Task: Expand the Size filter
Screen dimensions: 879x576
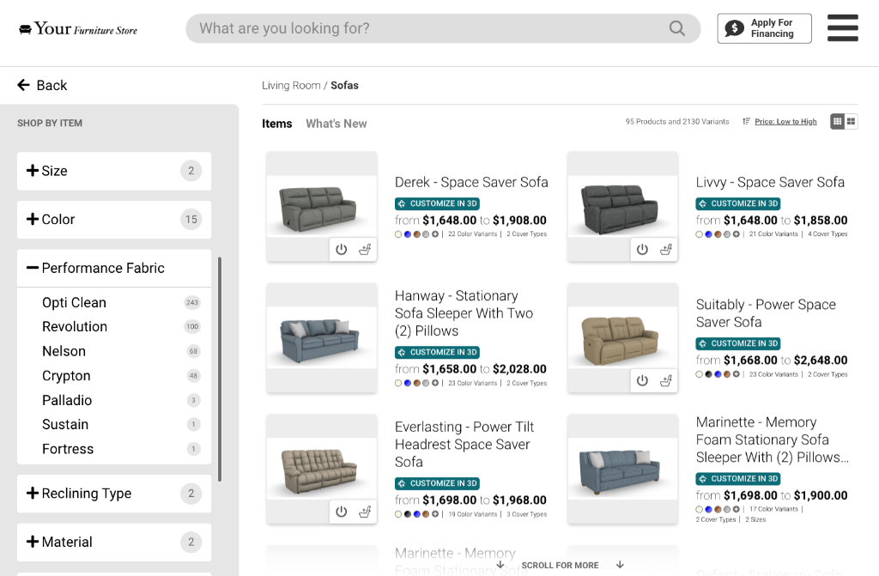Action: pos(114,171)
